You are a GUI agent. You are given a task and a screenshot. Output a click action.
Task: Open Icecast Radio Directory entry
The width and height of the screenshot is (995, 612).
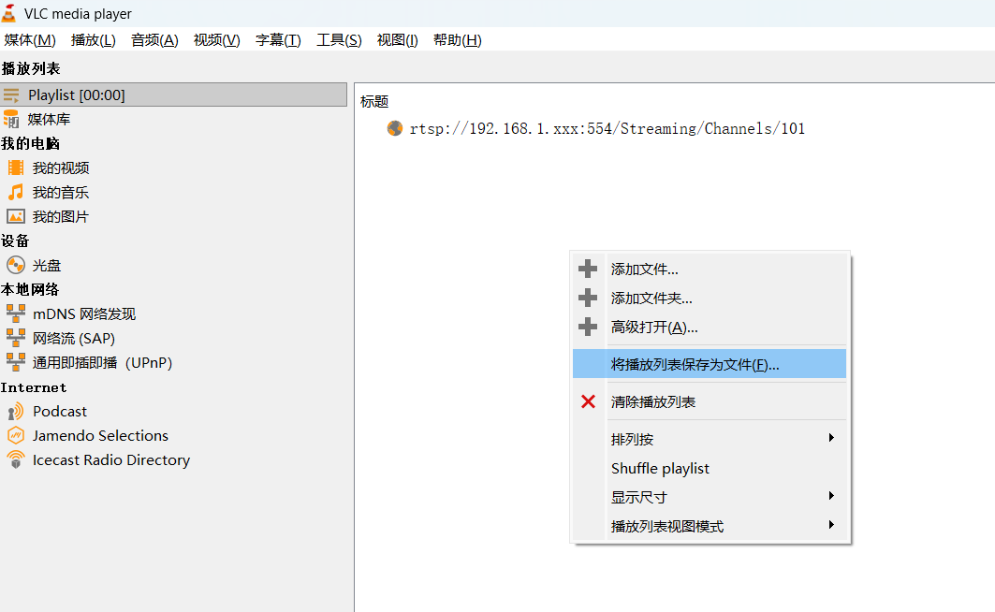(x=111, y=459)
